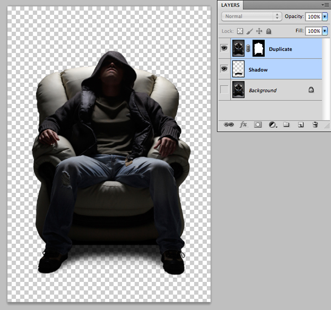Click the Delete layer trash icon

tap(315, 125)
